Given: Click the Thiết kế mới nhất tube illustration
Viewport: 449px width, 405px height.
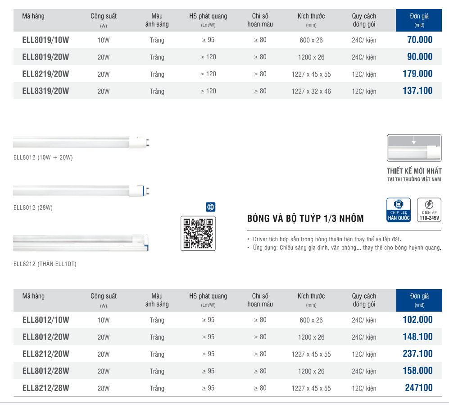Looking at the screenshot, I should pyautogui.click(x=414, y=148).
